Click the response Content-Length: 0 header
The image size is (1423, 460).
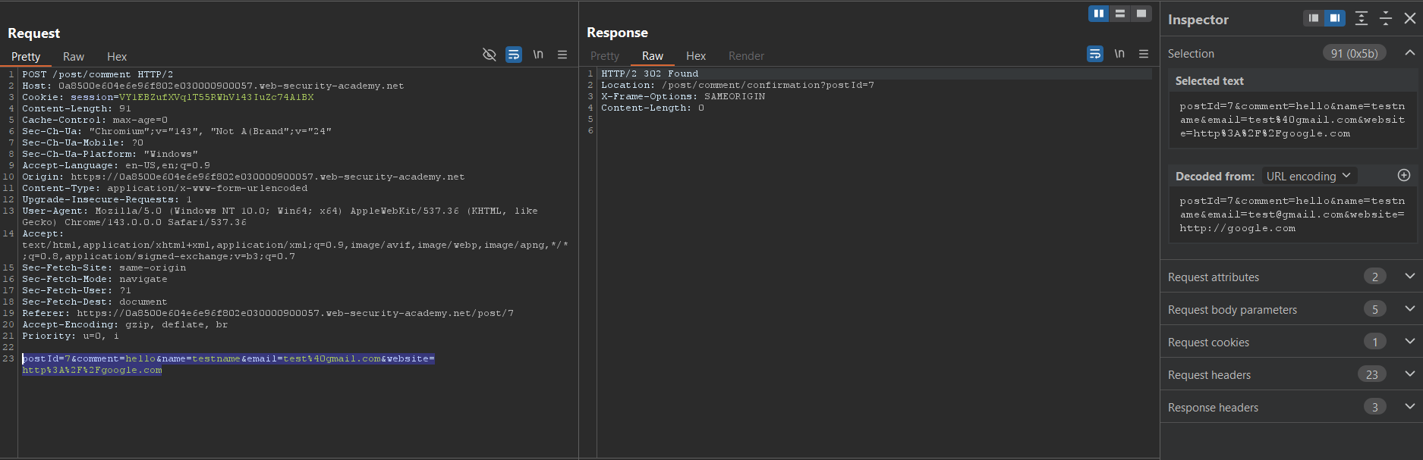653,108
